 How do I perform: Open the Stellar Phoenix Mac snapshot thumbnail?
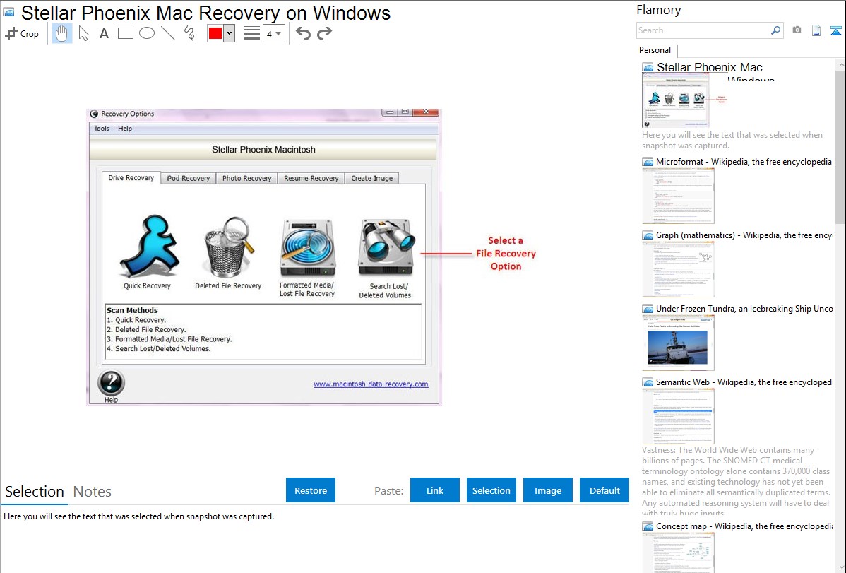676,100
